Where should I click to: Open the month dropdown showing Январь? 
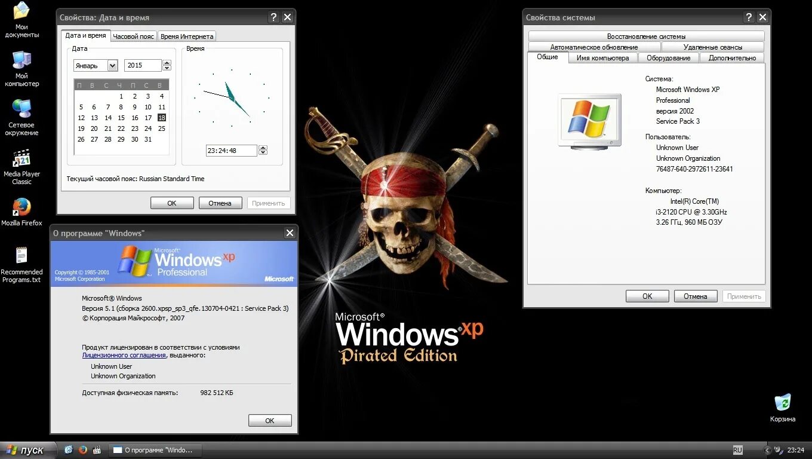coord(112,66)
